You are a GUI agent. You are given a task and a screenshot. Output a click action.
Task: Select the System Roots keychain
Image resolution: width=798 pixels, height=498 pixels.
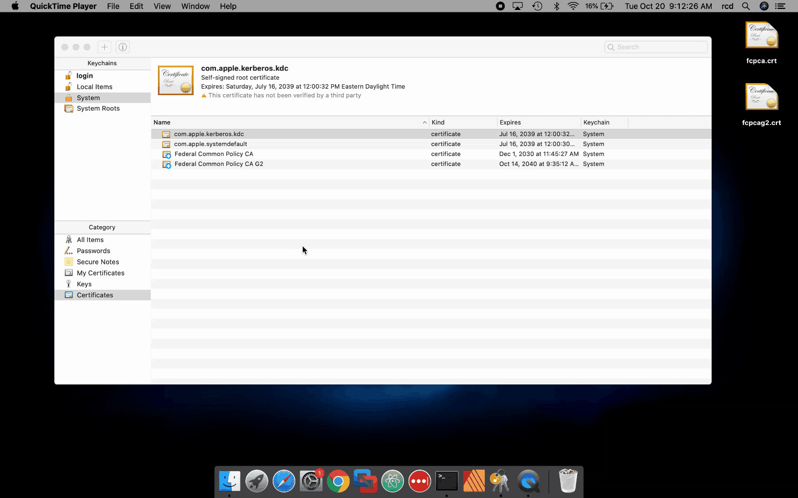[x=98, y=109]
